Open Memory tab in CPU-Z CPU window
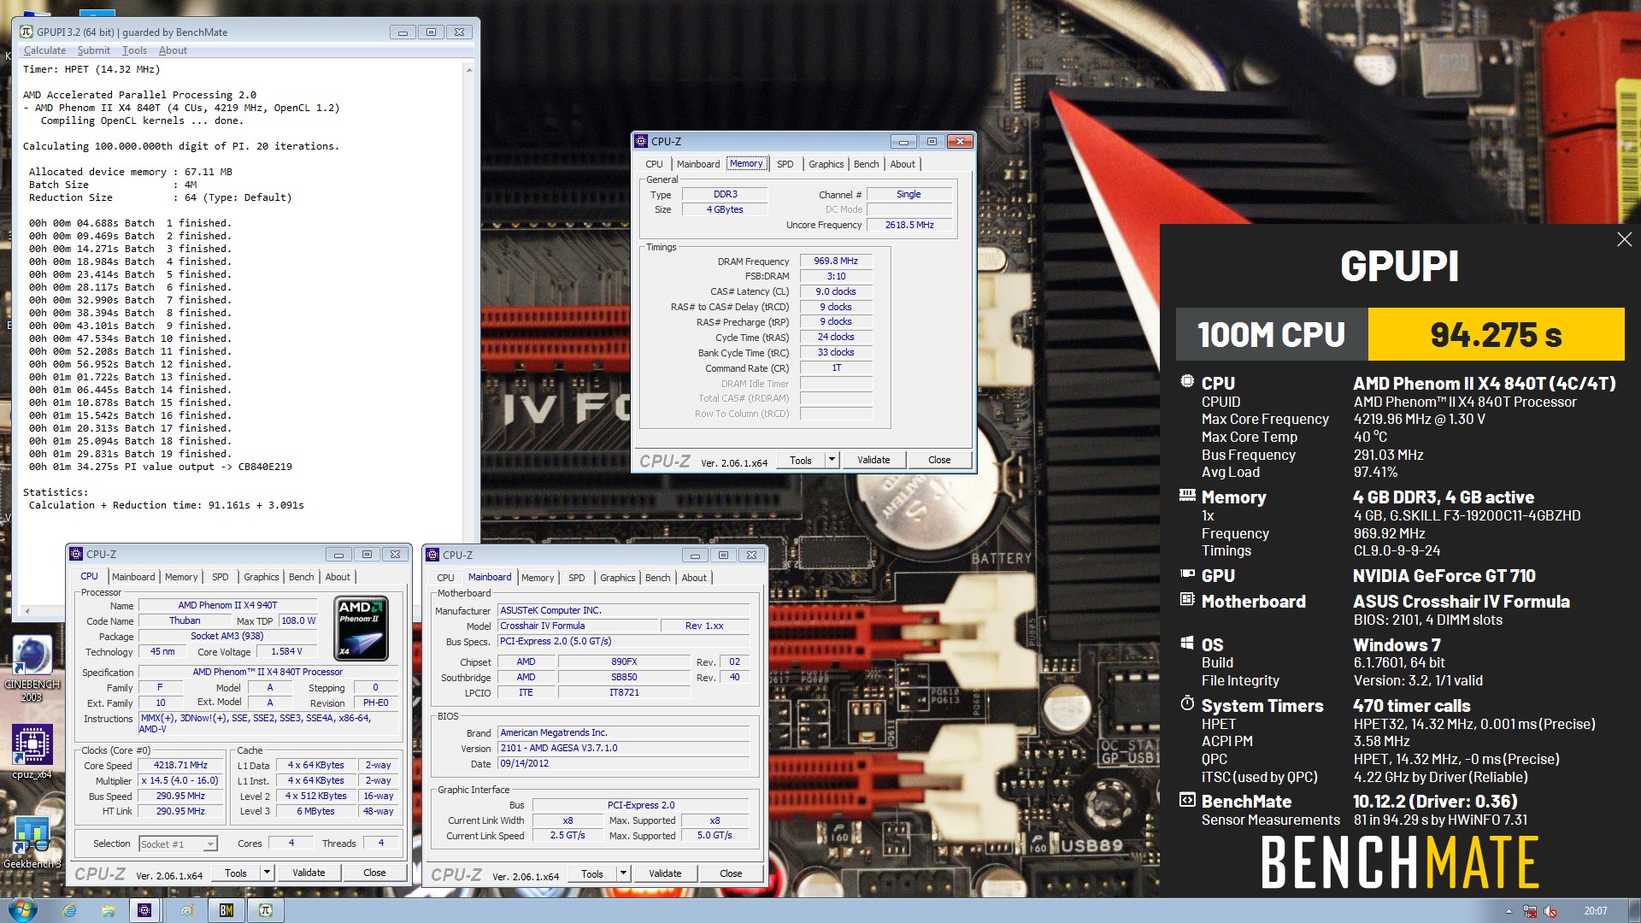Screen dimensions: 1641x923 [181, 577]
